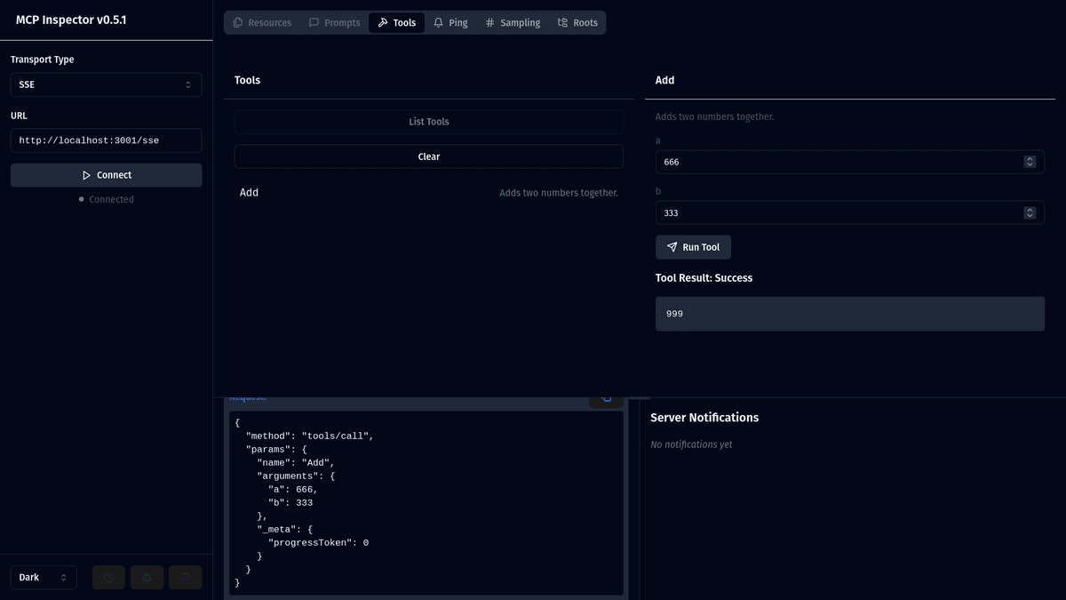The width and height of the screenshot is (1066, 600).
Task: Open the help documentation icon
Action: coord(108,577)
